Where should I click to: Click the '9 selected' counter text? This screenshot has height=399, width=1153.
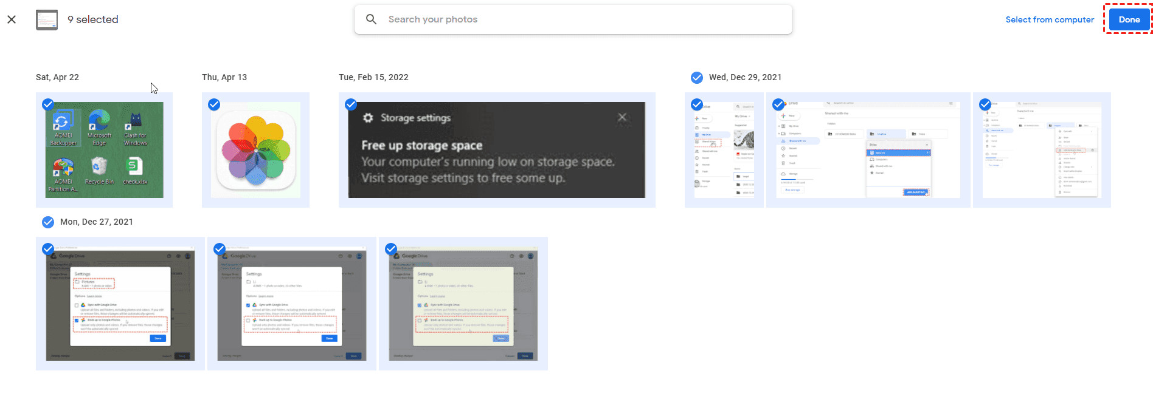[x=93, y=19]
